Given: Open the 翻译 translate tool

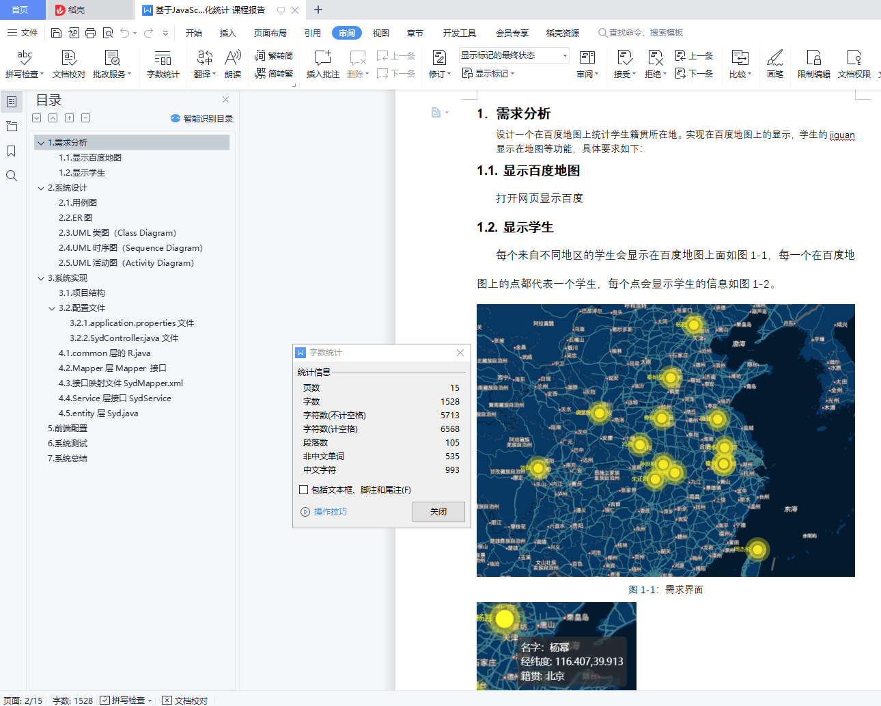Looking at the screenshot, I should coord(205,64).
